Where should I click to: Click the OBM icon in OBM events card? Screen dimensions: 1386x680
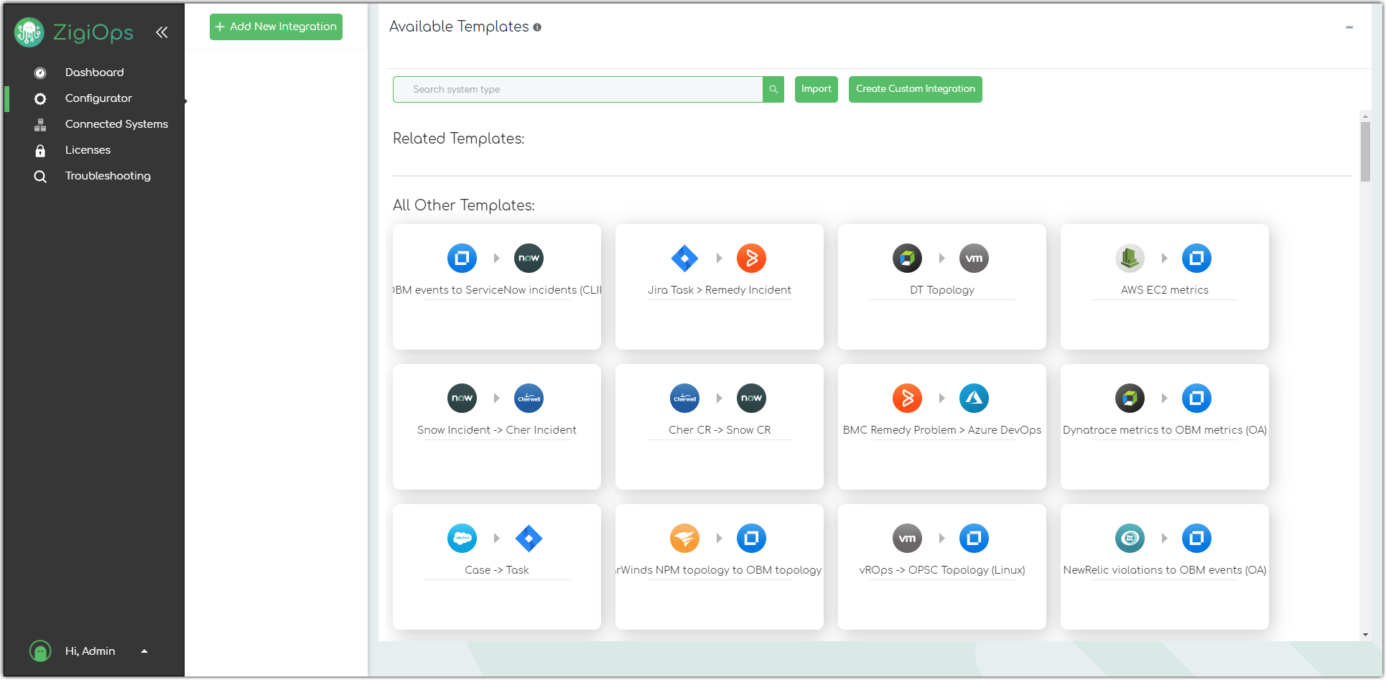(462, 259)
